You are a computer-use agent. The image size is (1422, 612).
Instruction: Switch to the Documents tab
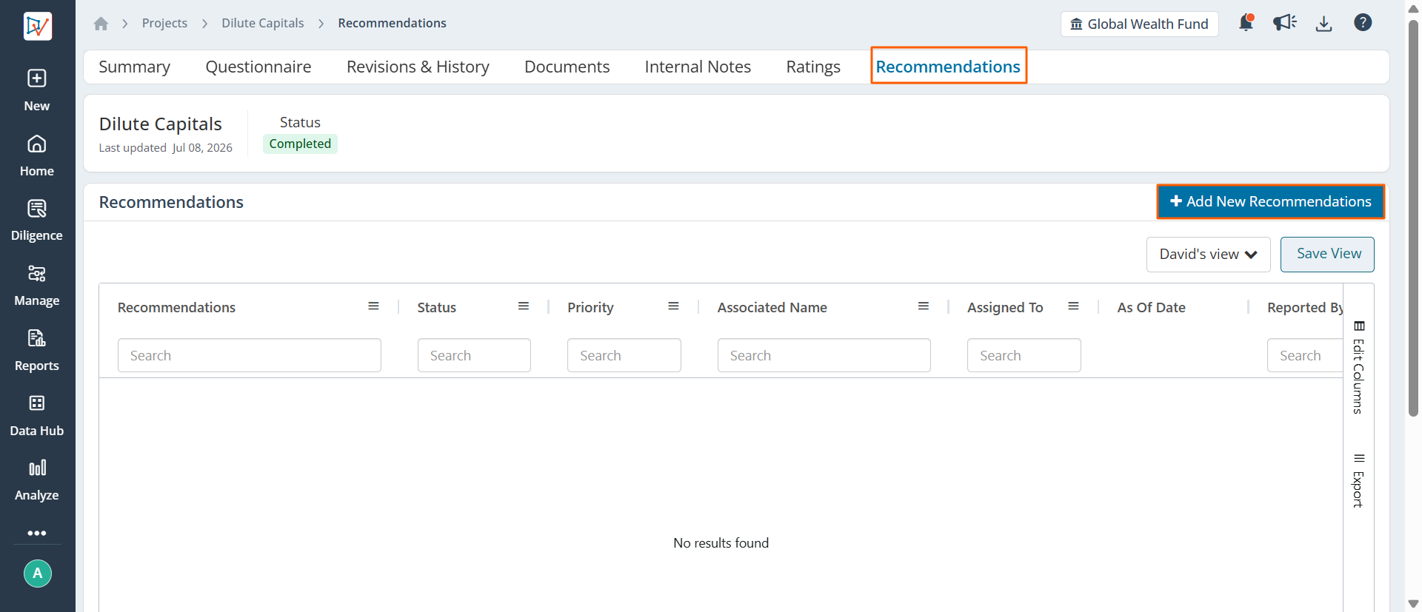coord(567,67)
